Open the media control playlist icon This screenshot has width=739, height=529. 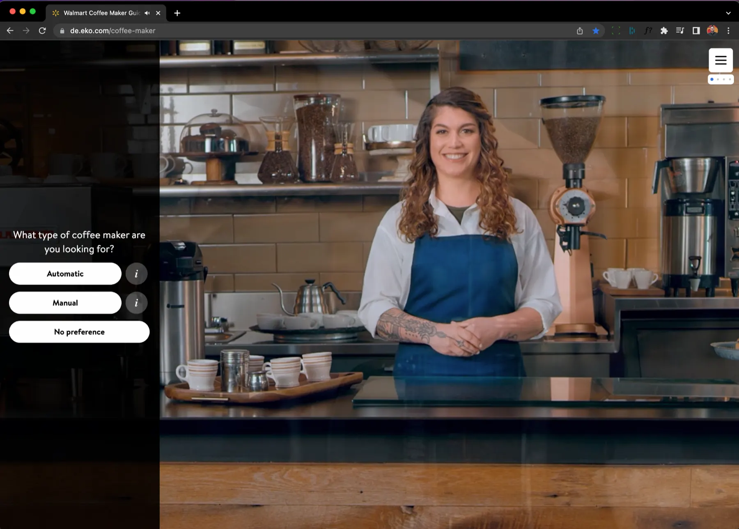680,31
